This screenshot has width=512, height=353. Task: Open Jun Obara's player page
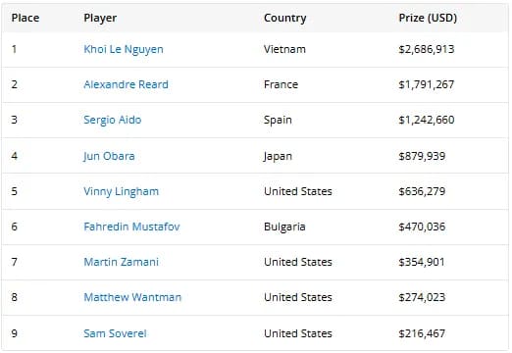click(109, 156)
